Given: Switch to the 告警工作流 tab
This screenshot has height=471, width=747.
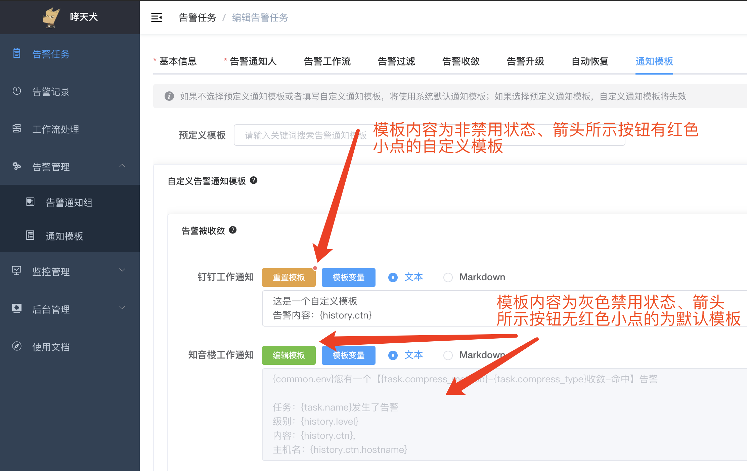Looking at the screenshot, I should (327, 61).
